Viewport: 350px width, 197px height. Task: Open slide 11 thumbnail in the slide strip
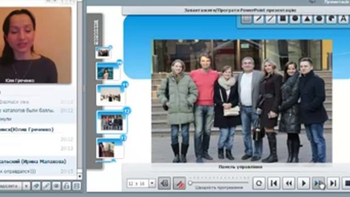click(x=110, y=95)
